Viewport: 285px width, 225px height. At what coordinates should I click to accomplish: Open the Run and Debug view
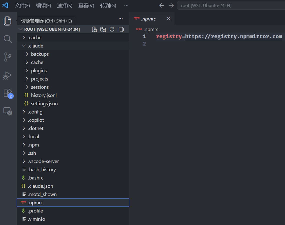pos(8,75)
